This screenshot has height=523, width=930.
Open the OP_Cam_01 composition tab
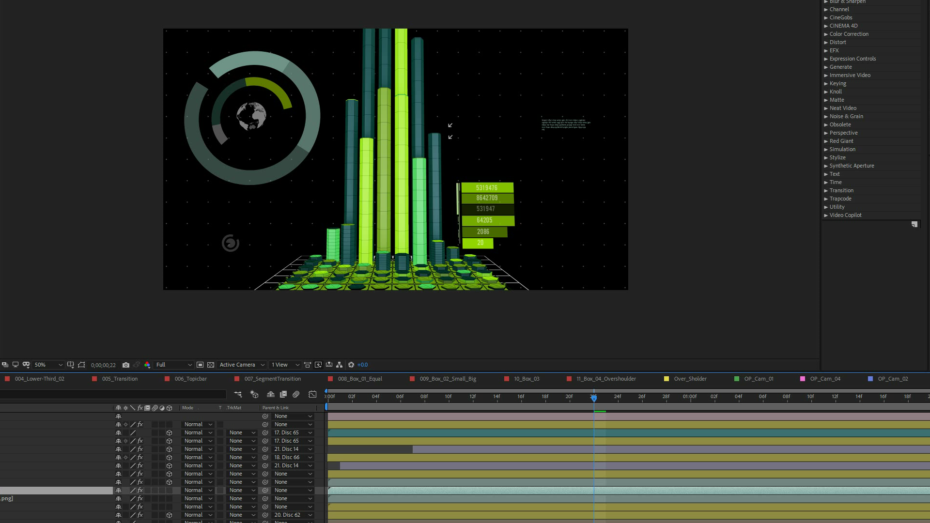759,379
